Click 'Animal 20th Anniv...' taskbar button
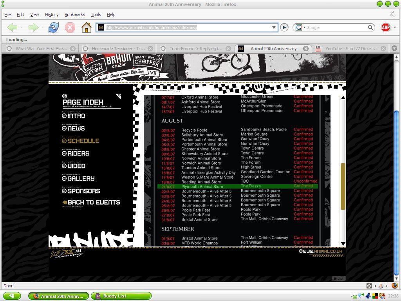This screenshot has width=401, height=301. (59, 296)
